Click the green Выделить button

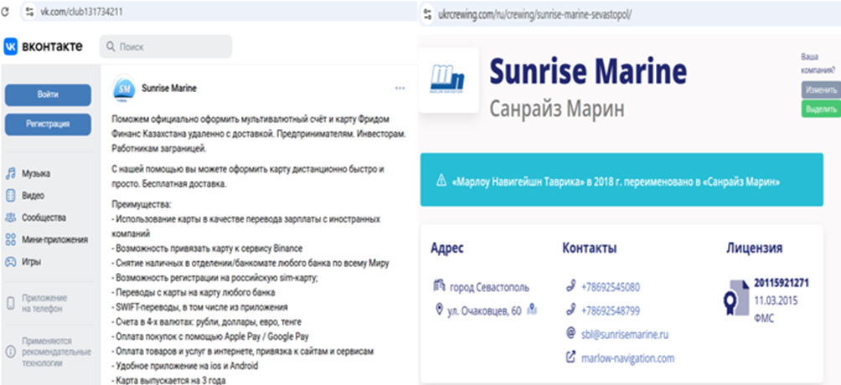(x=821, y=109)
